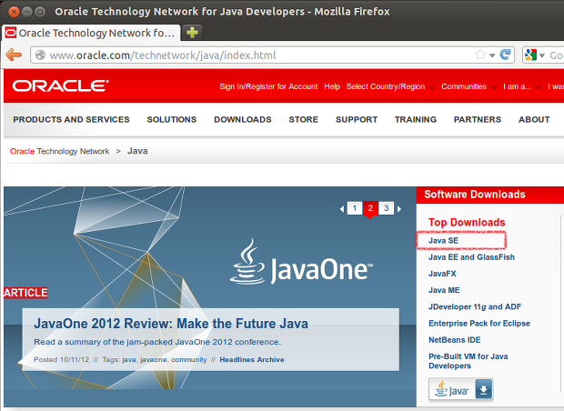Select the Oracle Technology Network browser tab
The image size is (564, 411).
click(91, 33)
